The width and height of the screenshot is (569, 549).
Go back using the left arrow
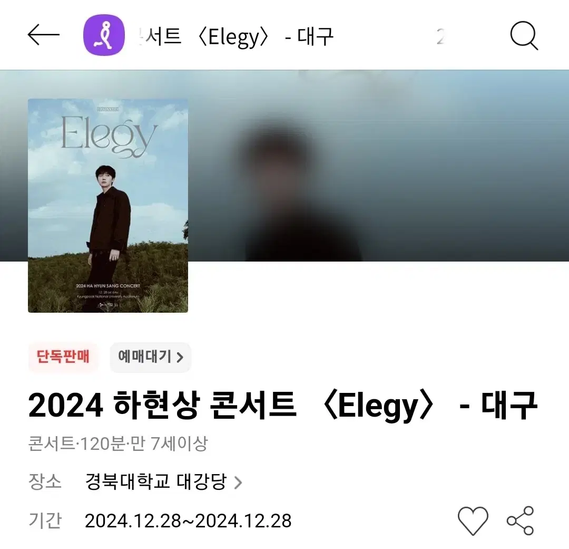pyautogui.click(x=44, y=35)
